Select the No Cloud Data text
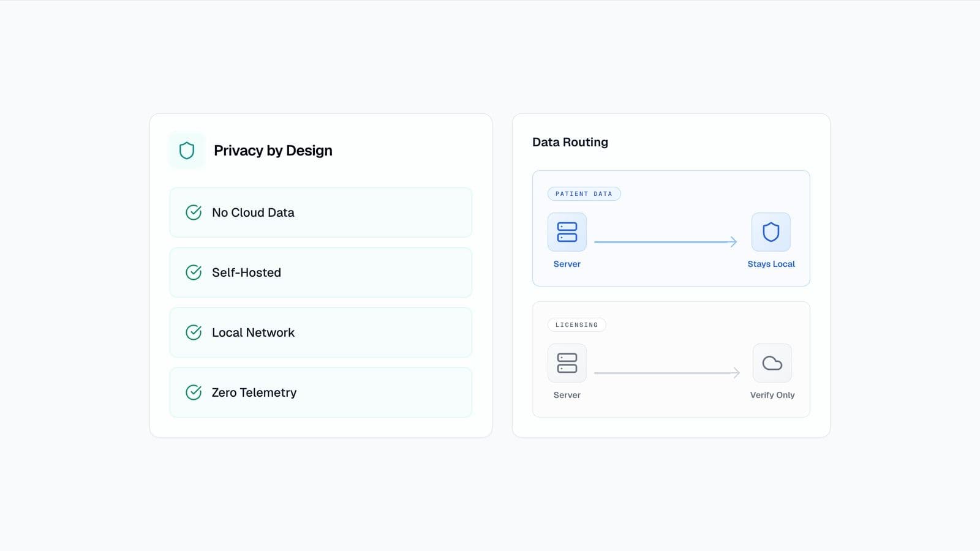Screen dimensions: 980x551 click(253, 212)
